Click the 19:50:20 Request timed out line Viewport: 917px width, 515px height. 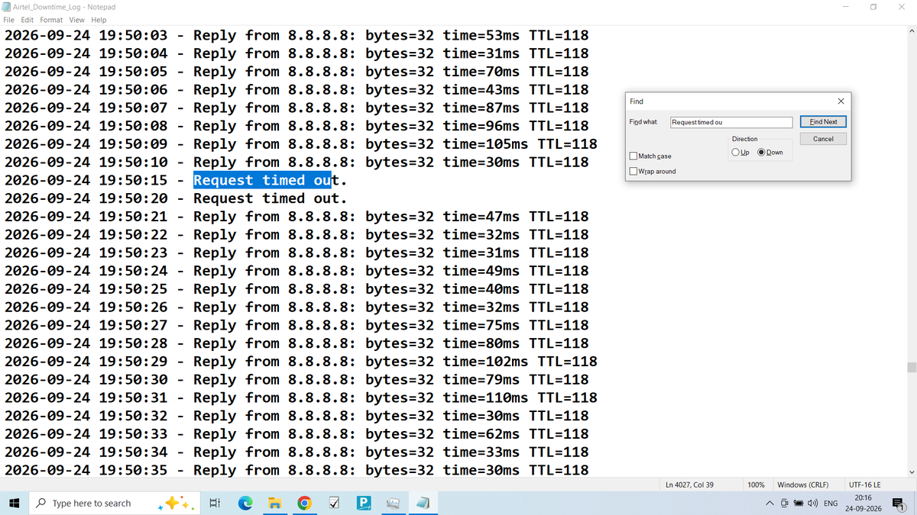(176, 198)
